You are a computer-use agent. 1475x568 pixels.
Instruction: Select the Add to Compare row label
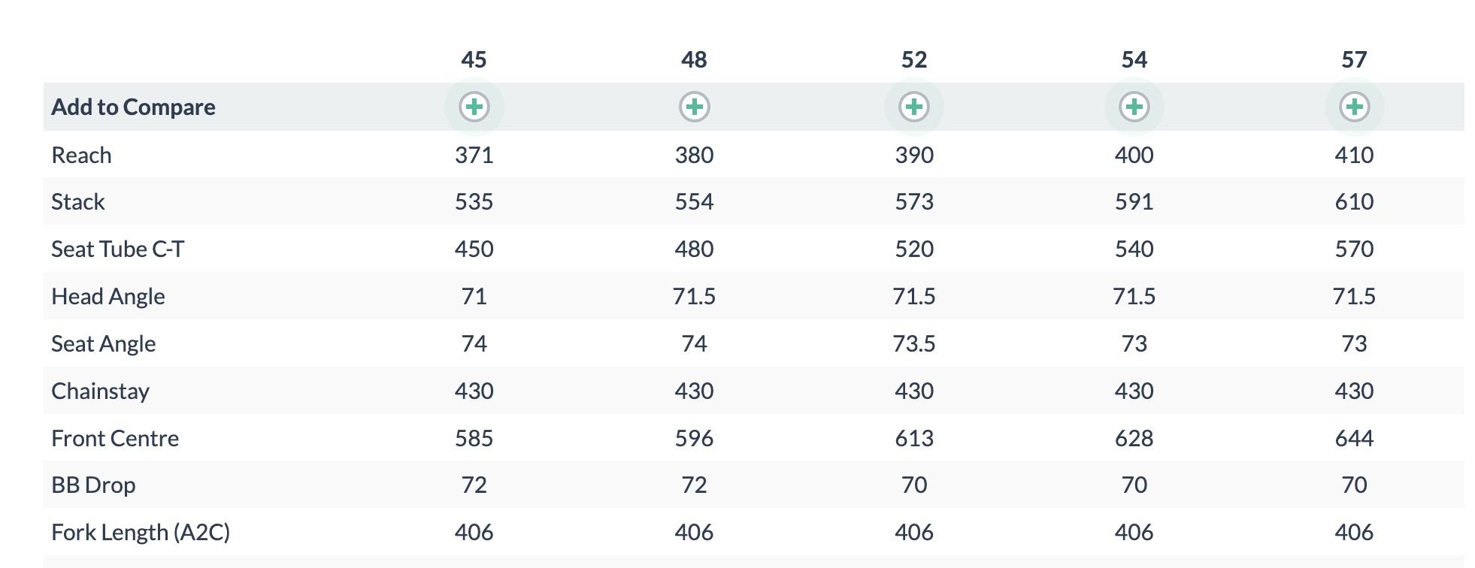[134, 107]
